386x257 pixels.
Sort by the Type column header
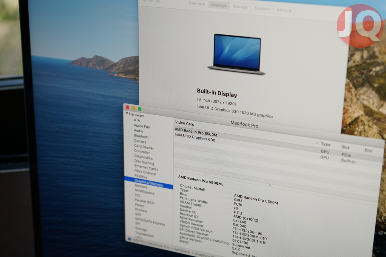tap(326, 145)
